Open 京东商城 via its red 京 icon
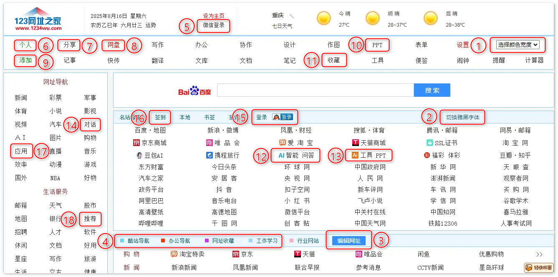This screenshot has height=277, width=558. click(136, 143)
